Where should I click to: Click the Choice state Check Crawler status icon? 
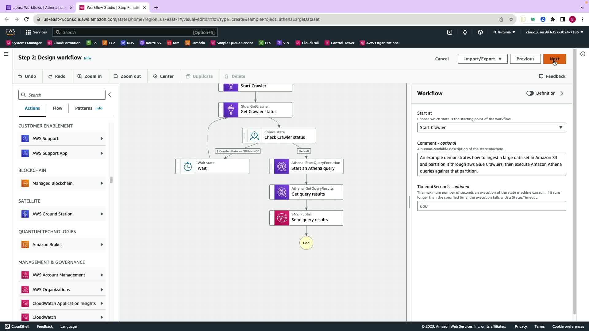pyautogui.click(x=254, y=135)
